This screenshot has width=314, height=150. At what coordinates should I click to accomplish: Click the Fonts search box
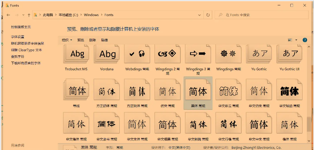point(262,15)
